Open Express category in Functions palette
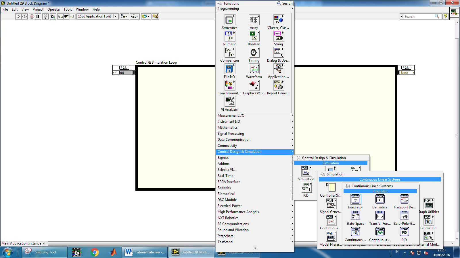460x258 pixels. point(255,158)
